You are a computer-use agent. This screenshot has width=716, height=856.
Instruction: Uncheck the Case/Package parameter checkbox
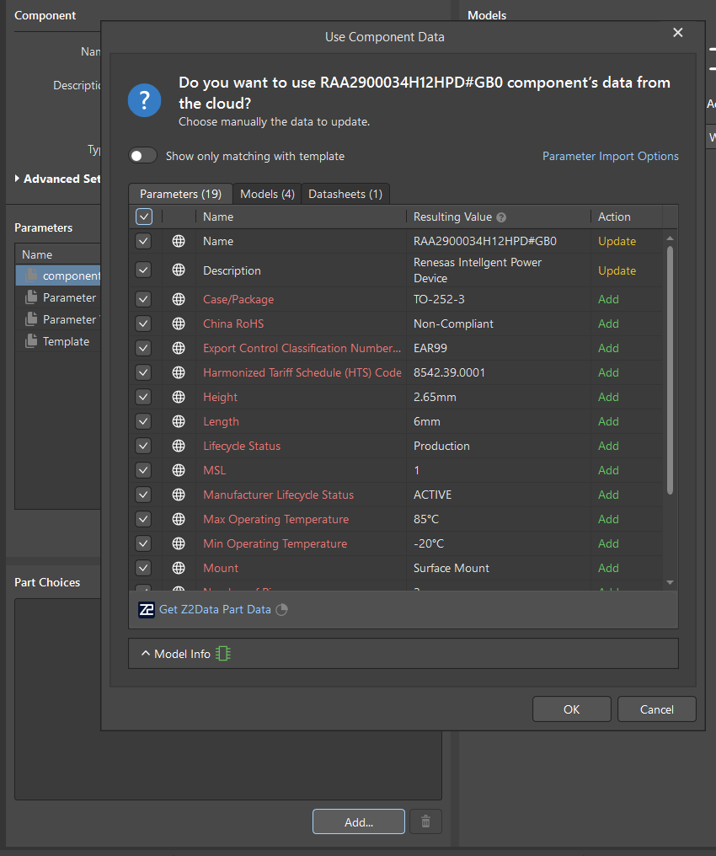click(x=143, y=299)
